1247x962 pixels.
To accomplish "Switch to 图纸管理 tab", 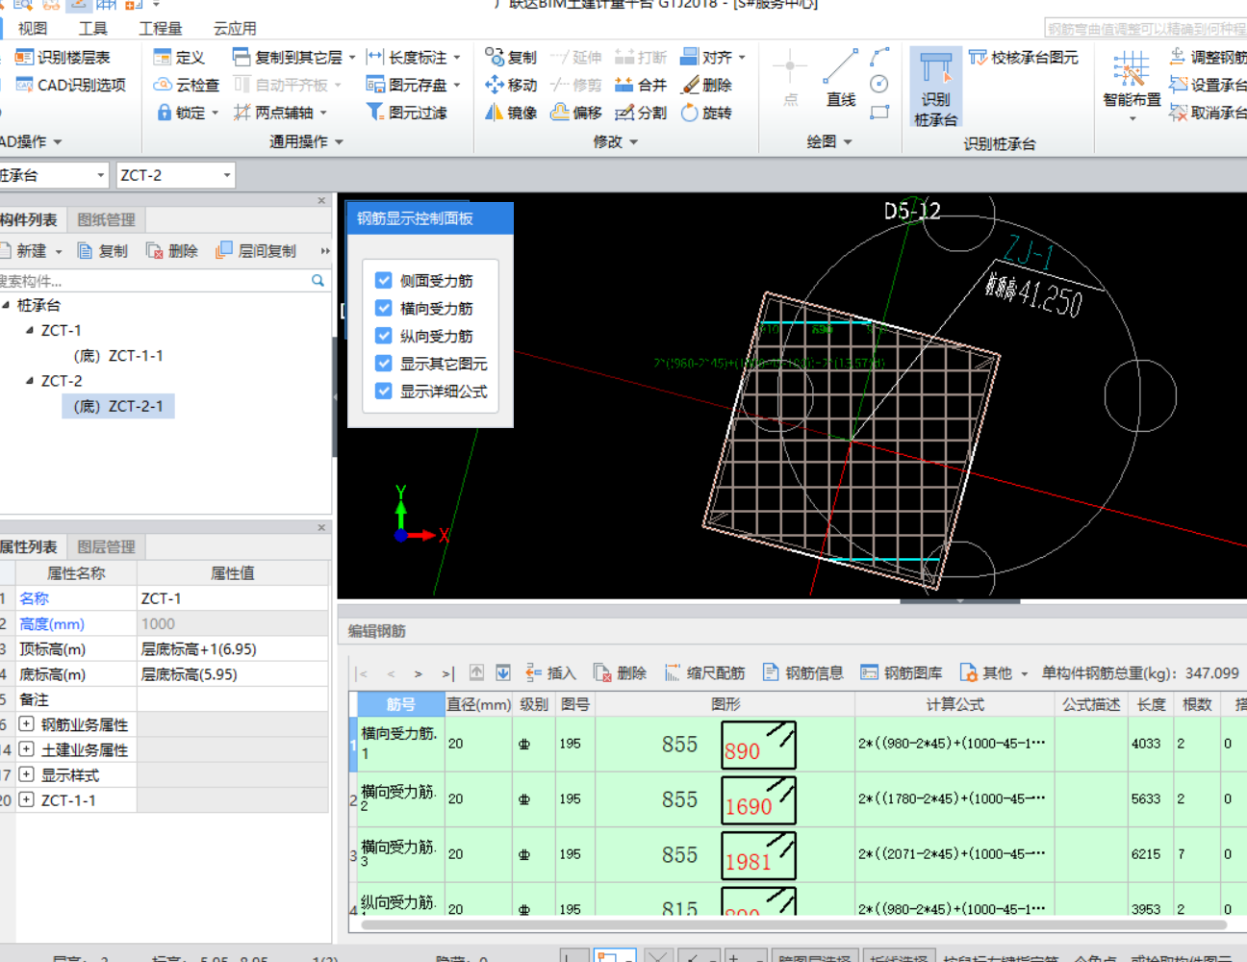I will (x=106, y=219).
